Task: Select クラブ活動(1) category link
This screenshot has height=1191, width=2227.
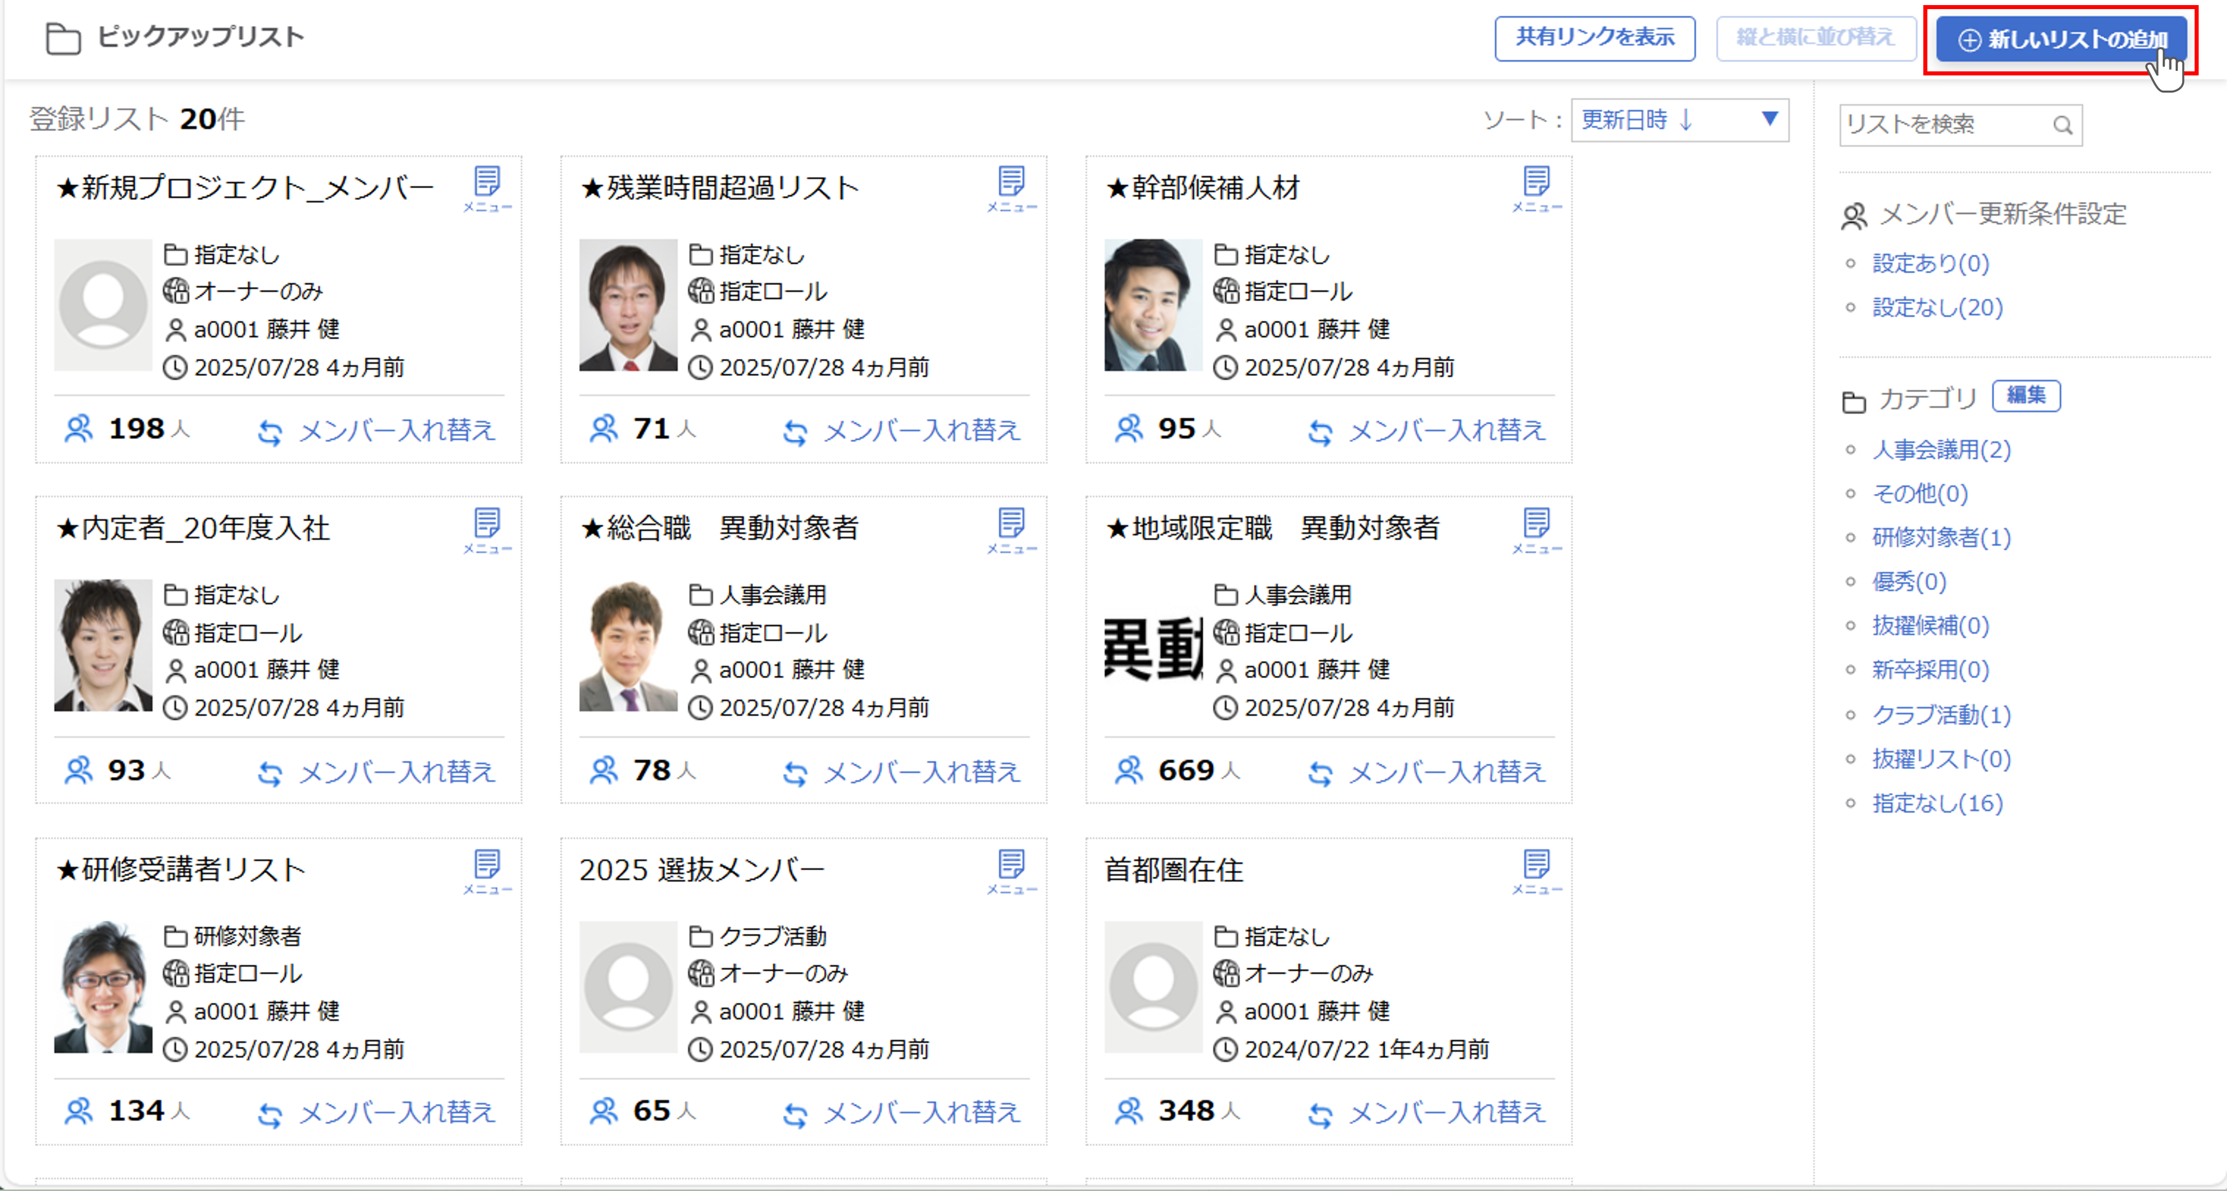Action: coord(1941,715)
